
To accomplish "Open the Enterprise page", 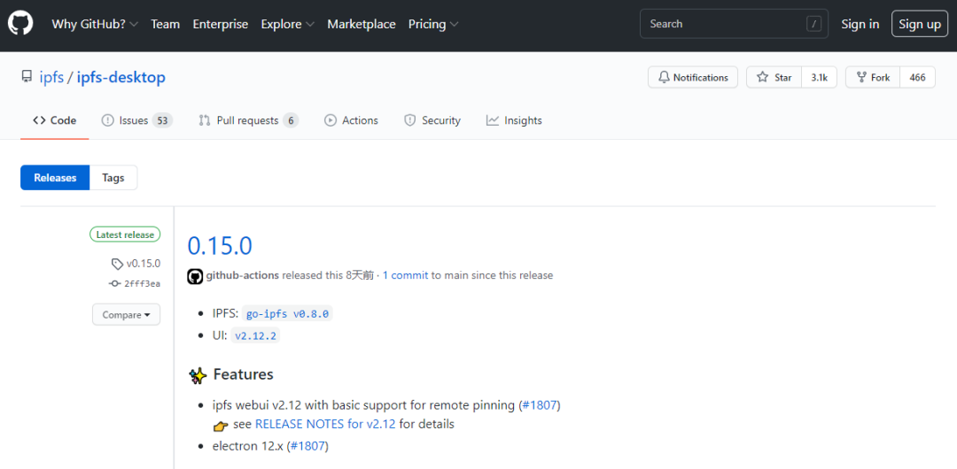I will [221, 25].
